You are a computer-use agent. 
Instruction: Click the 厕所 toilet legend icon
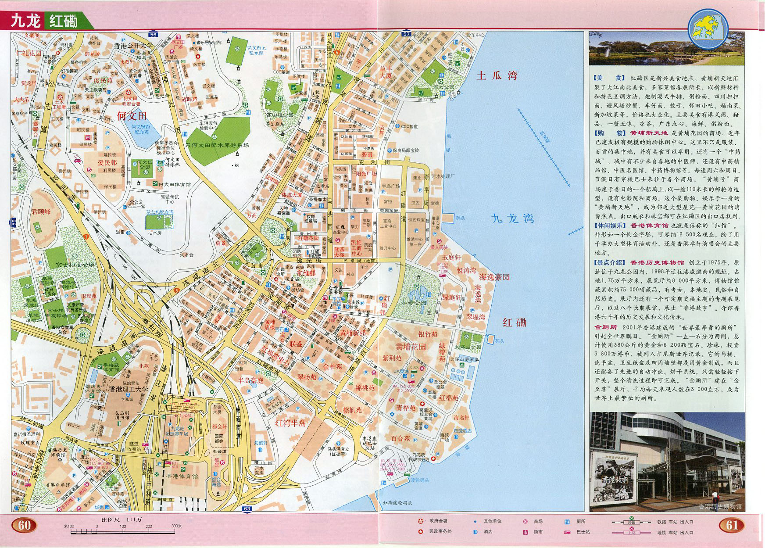point(567,521)
